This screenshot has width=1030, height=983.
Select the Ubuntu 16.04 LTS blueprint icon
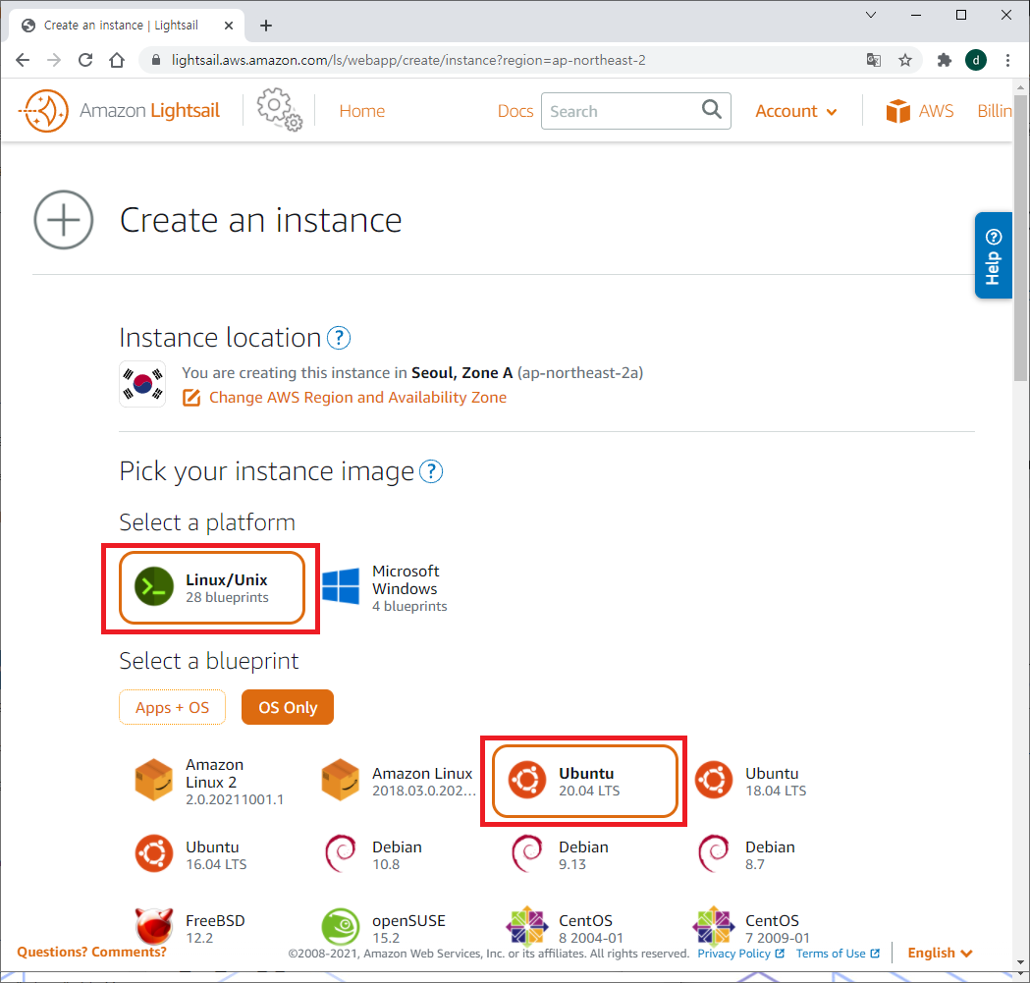point(154,853)
